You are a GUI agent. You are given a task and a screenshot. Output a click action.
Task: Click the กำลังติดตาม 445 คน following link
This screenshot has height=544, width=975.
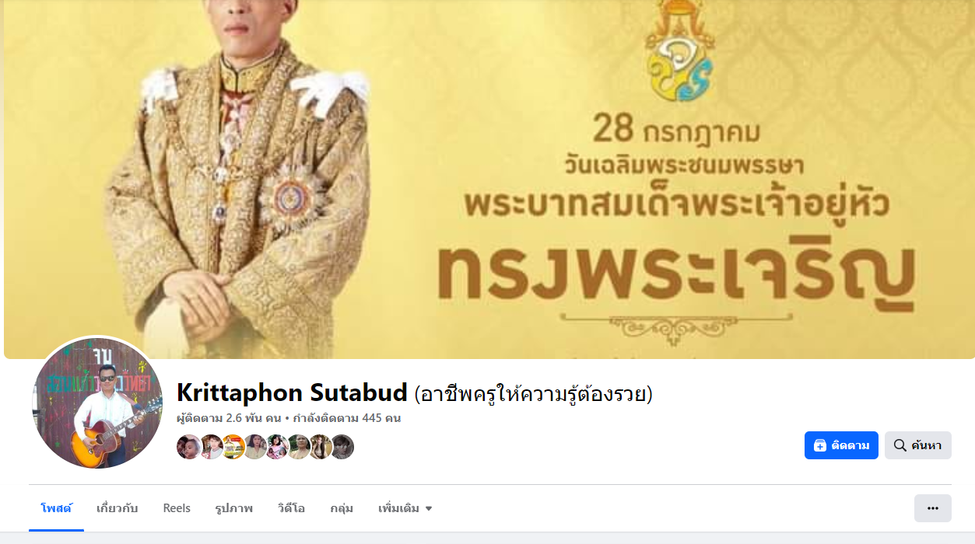tap(346, 418)
